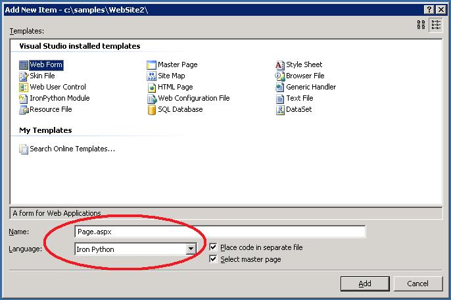This screenshot has height=300, width=451.
Task: Click the Generic Handler label
Action: tap(311, 87)
